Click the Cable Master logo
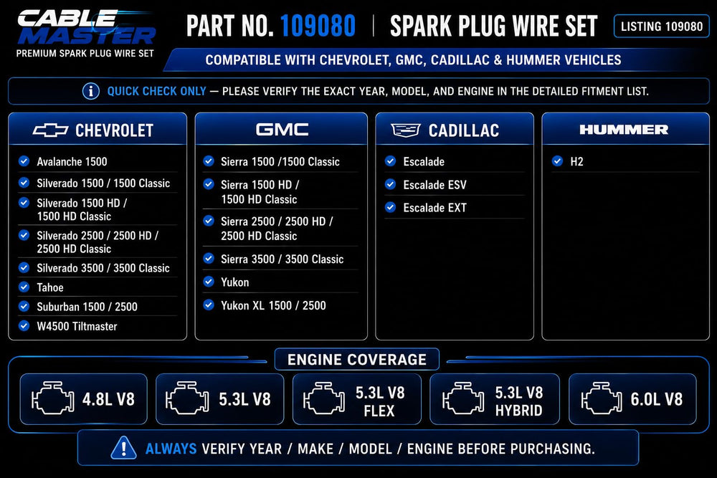The width and height of the screenshot is (717, 478). [87, 28]
